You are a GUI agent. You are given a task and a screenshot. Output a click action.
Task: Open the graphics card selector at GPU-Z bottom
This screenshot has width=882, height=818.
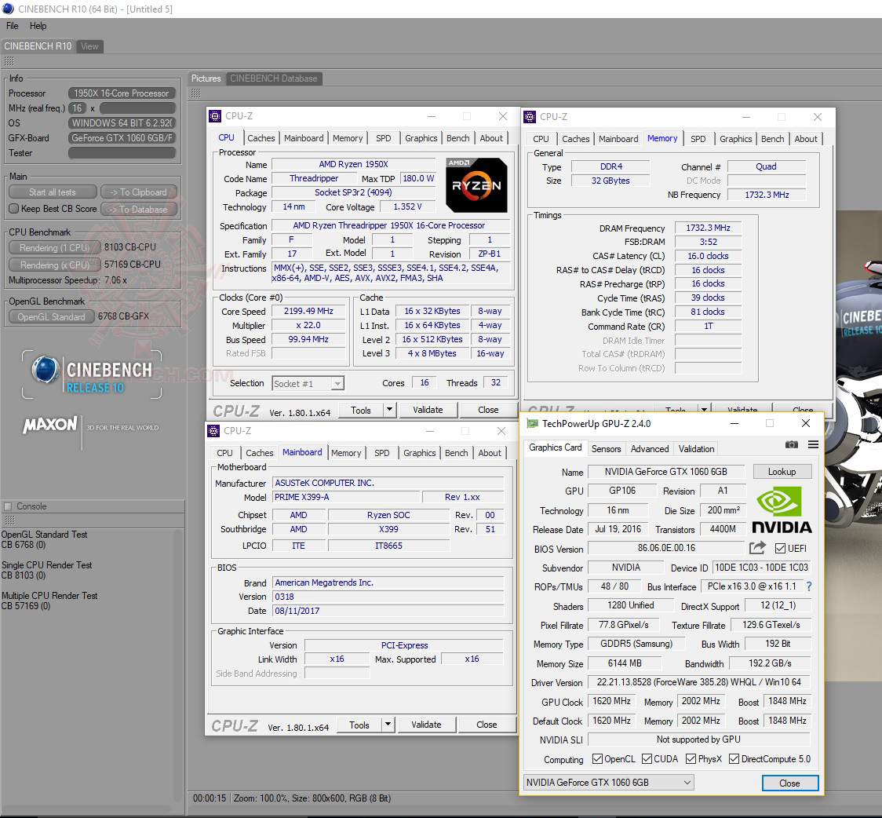click(608, 782)
